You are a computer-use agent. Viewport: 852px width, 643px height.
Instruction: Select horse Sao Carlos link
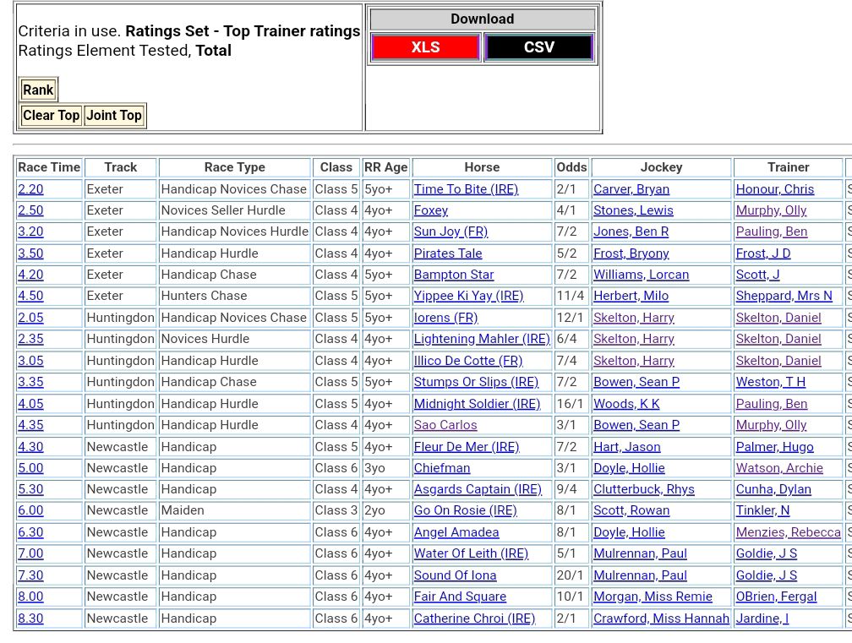[x=445, y=425]
